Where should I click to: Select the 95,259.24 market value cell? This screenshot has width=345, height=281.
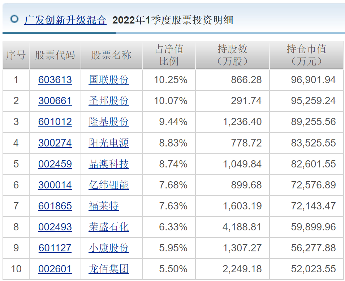pos(306,101)
